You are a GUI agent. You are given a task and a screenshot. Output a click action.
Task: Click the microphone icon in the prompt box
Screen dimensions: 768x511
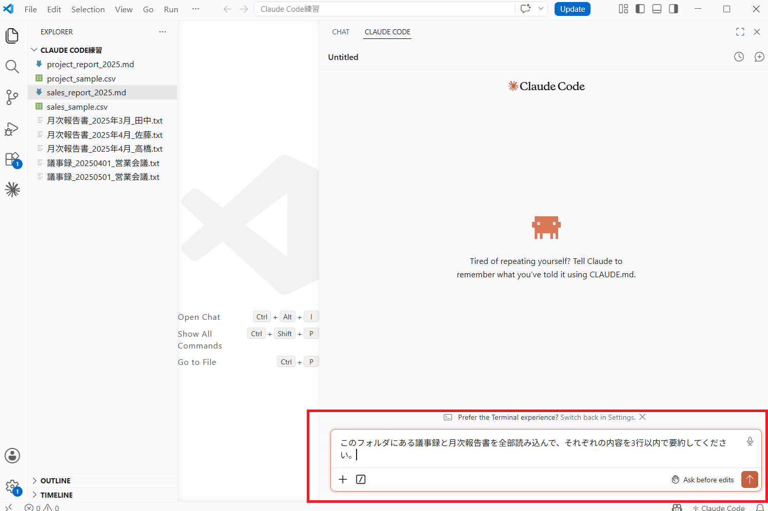pyautogui.click(x=750, y=442)
